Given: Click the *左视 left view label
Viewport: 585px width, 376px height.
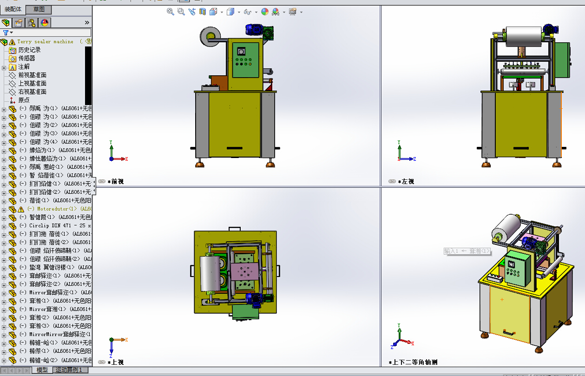Looking at the screenshot, I should coord(406,182).
